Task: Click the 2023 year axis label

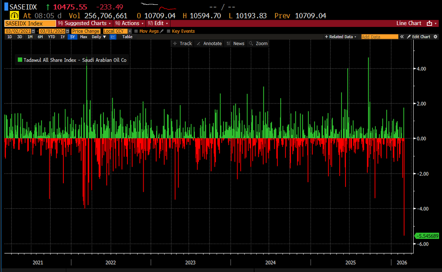Action: [x=190, y=263]
